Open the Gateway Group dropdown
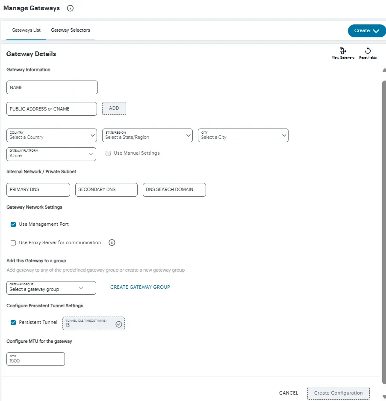This screenshot has width=386, height=401. click(x=51, y=288)
